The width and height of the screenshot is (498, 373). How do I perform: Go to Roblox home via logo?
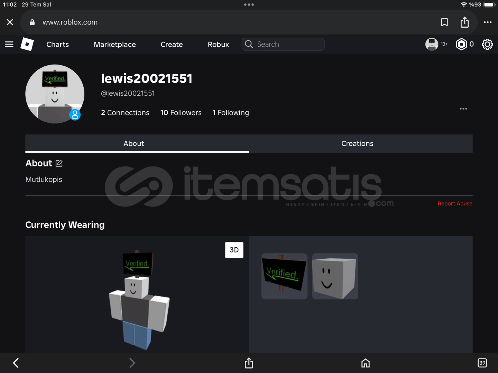tap(27, 44)
